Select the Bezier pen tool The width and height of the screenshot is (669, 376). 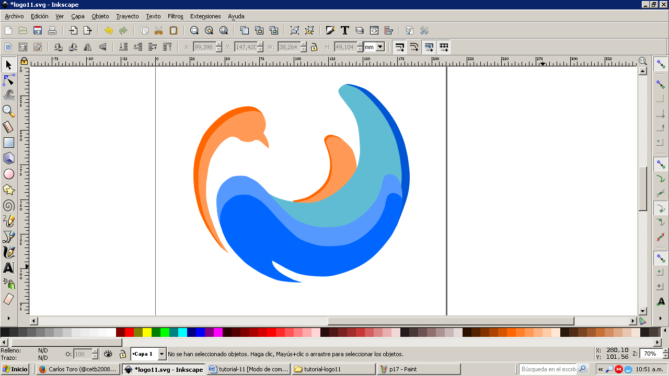(x=8, y=237)
